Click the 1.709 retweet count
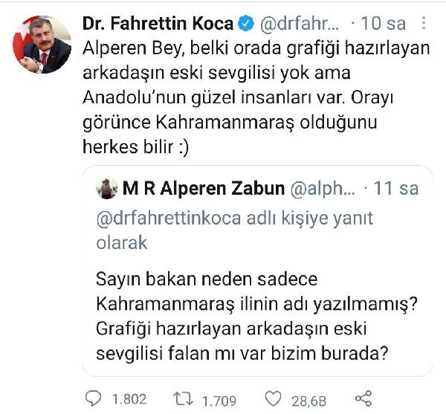The image size is (446, 414). 219,401
